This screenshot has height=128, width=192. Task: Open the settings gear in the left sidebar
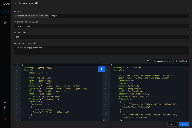click(x=5, y=23)
